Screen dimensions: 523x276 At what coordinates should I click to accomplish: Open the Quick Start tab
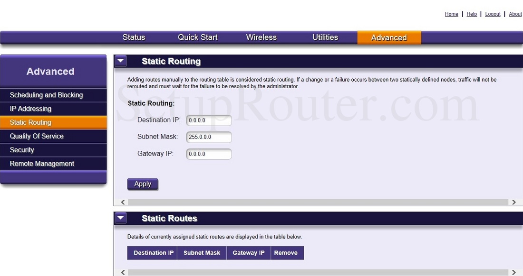pyautogui.click(x=197, y=37)
